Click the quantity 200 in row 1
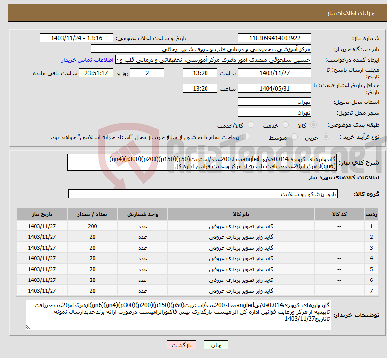Image resolution: width=387 pixels, height=358 pixels. (92, 226)
